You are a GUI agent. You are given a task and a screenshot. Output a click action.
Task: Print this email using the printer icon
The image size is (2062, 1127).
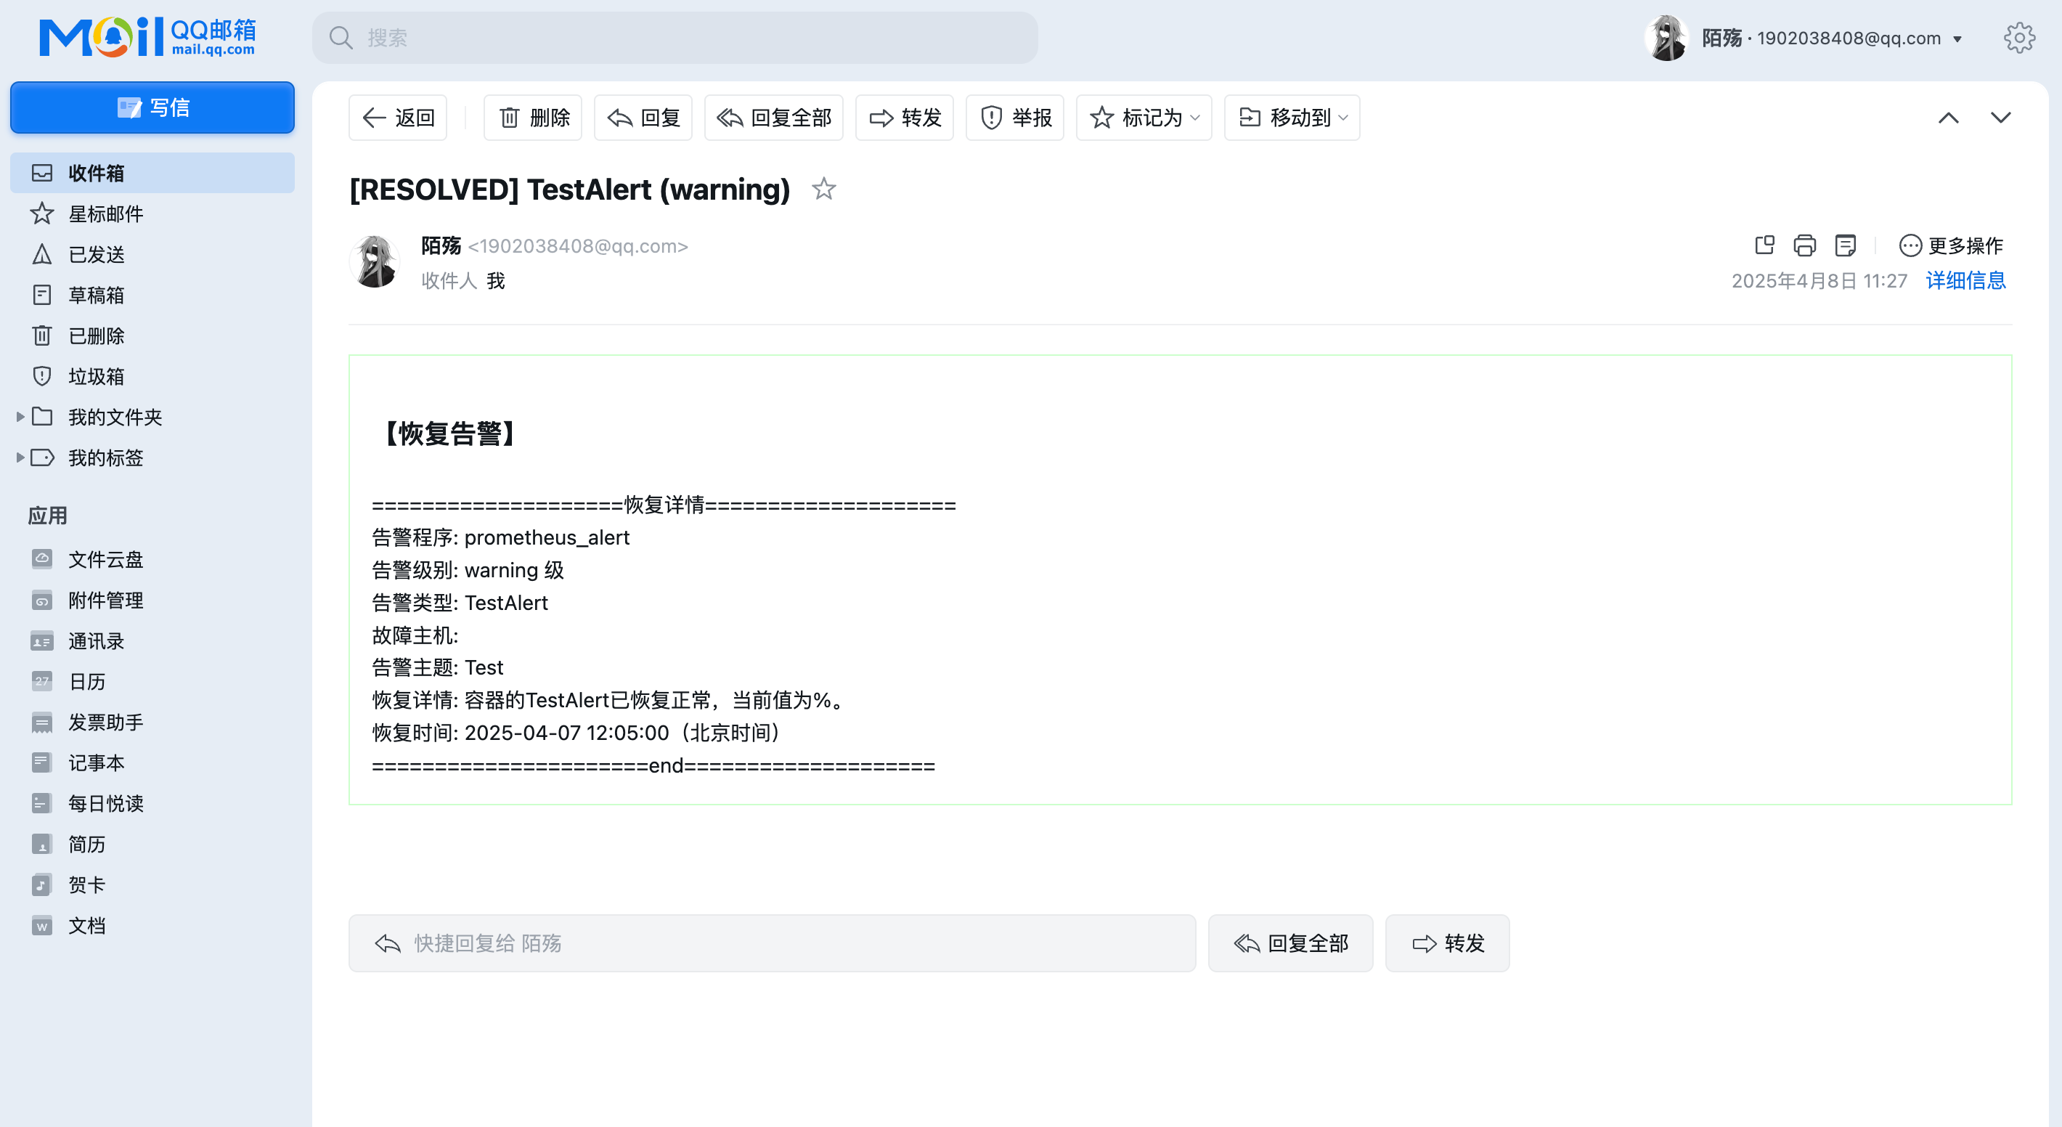(x=1804, y=245)
